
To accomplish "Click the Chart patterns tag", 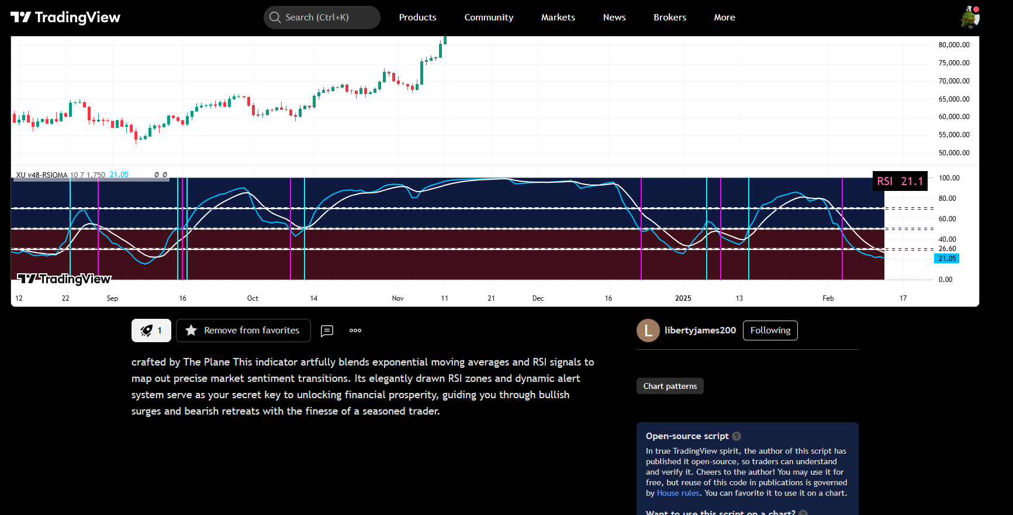I will click(x=670, y=386).
